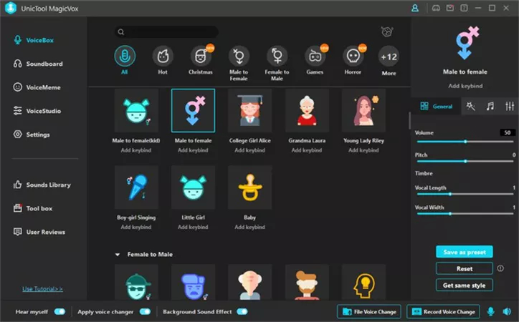Screen dimensions: 519x322
Task: Choose the Male to female voice card
Action: 193,110
